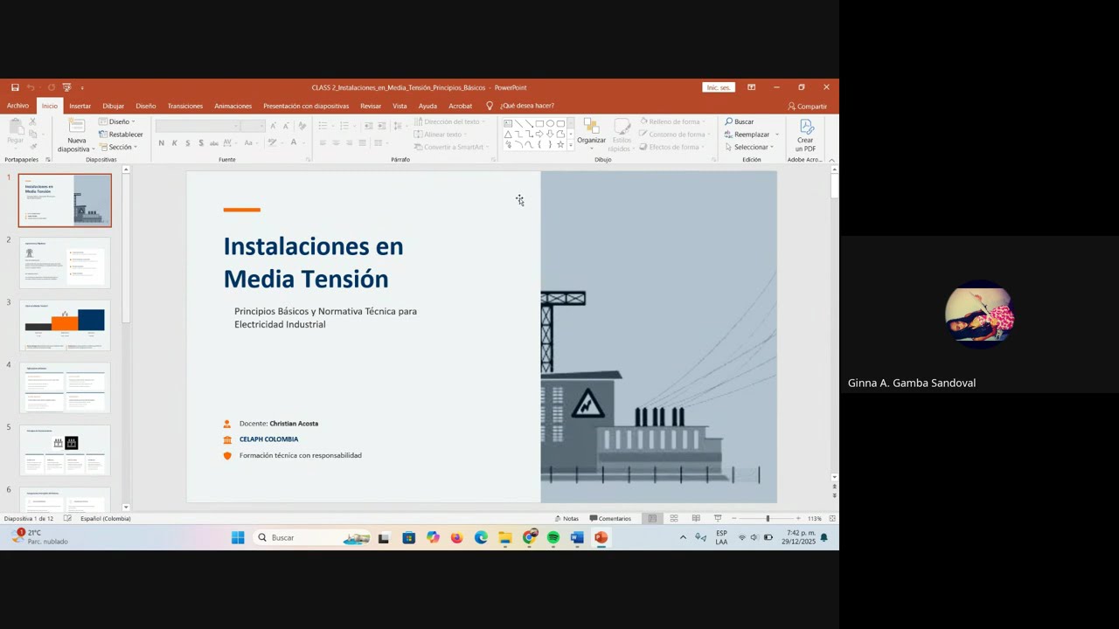Click the Restablecer slide button

click(121, 135)
